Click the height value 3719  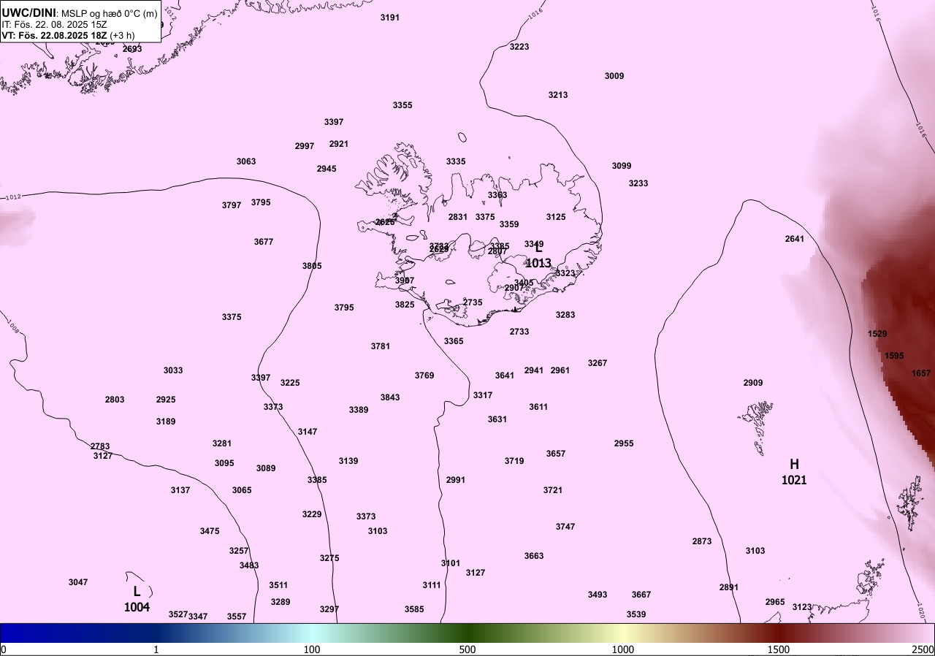514,461
